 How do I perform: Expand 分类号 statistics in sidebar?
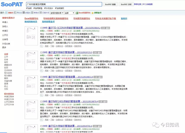(5, 39)
